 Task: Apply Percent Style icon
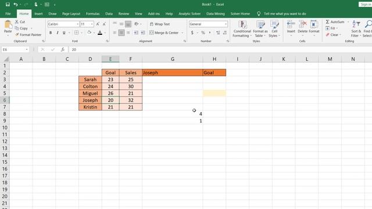[203, 33]
